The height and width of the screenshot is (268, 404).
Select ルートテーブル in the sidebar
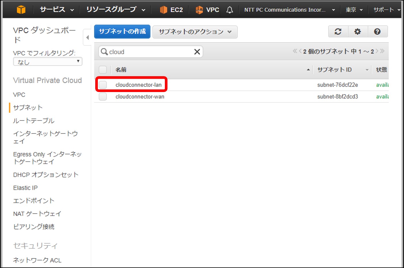pos(34,121)
